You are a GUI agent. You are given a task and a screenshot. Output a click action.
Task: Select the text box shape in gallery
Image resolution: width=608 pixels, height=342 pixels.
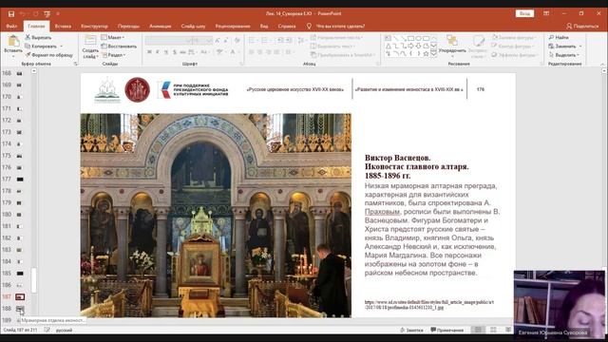pyautogui.click(x=389, y=38)
